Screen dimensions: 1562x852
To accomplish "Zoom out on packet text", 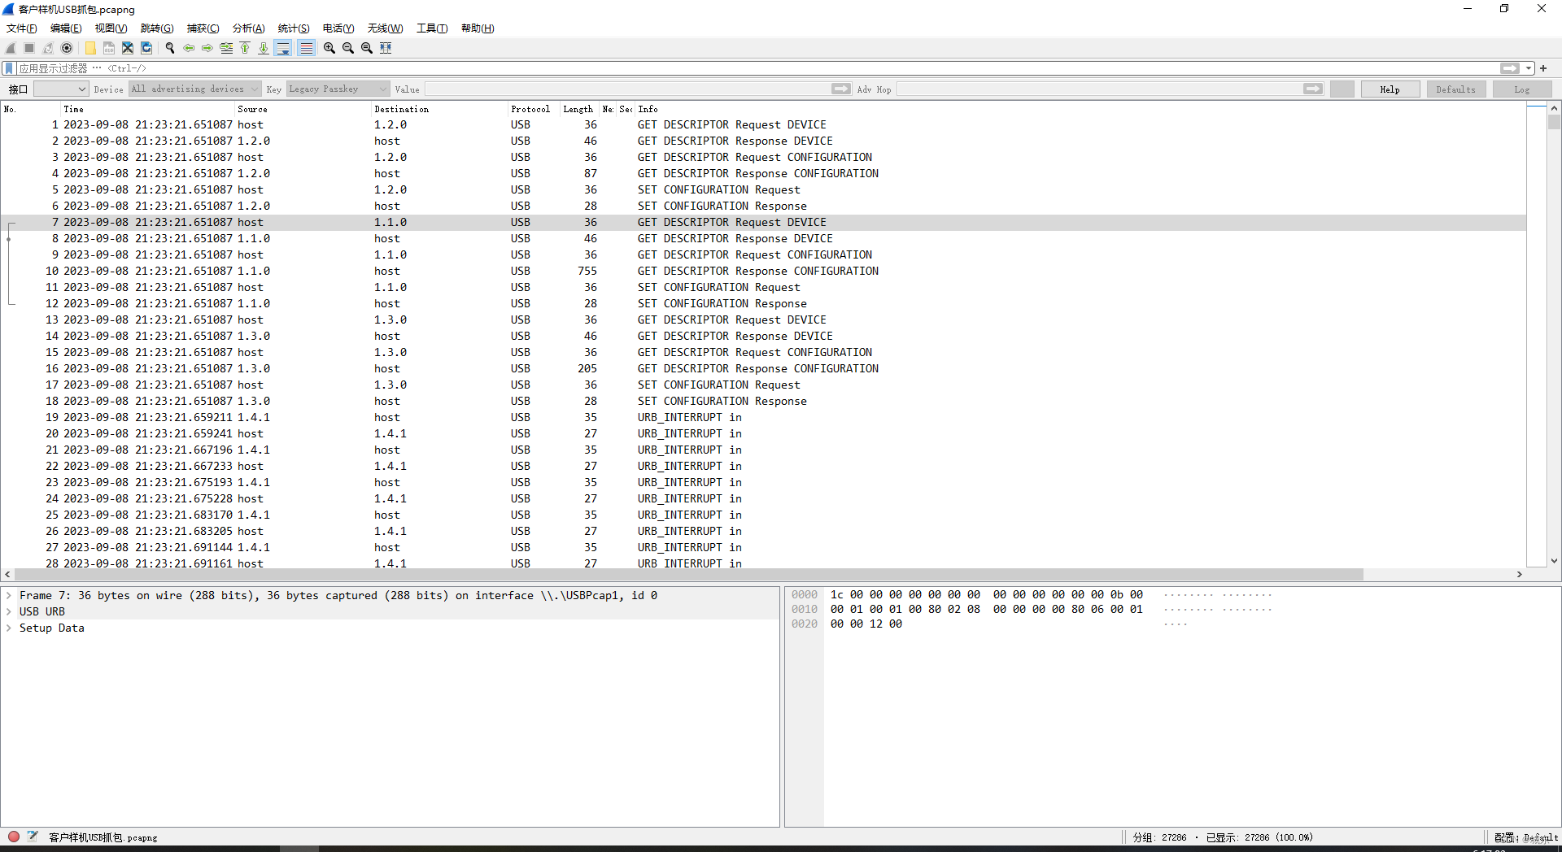I will coord(348,48).
